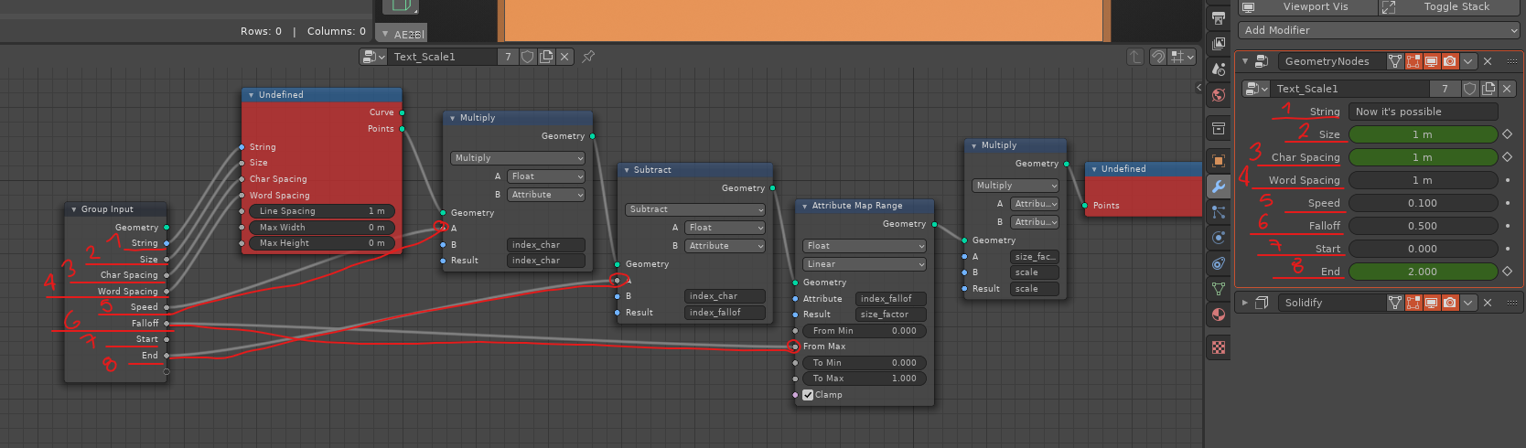Adjust the Line Spacing slider
1526x448 pixels.
click(322, 211)
